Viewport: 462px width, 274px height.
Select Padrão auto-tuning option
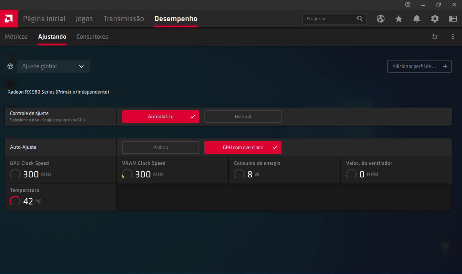(160, 147)
